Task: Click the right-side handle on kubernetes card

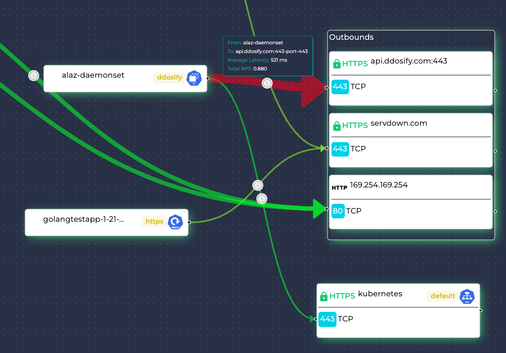Action: click(x=481, y=310)
